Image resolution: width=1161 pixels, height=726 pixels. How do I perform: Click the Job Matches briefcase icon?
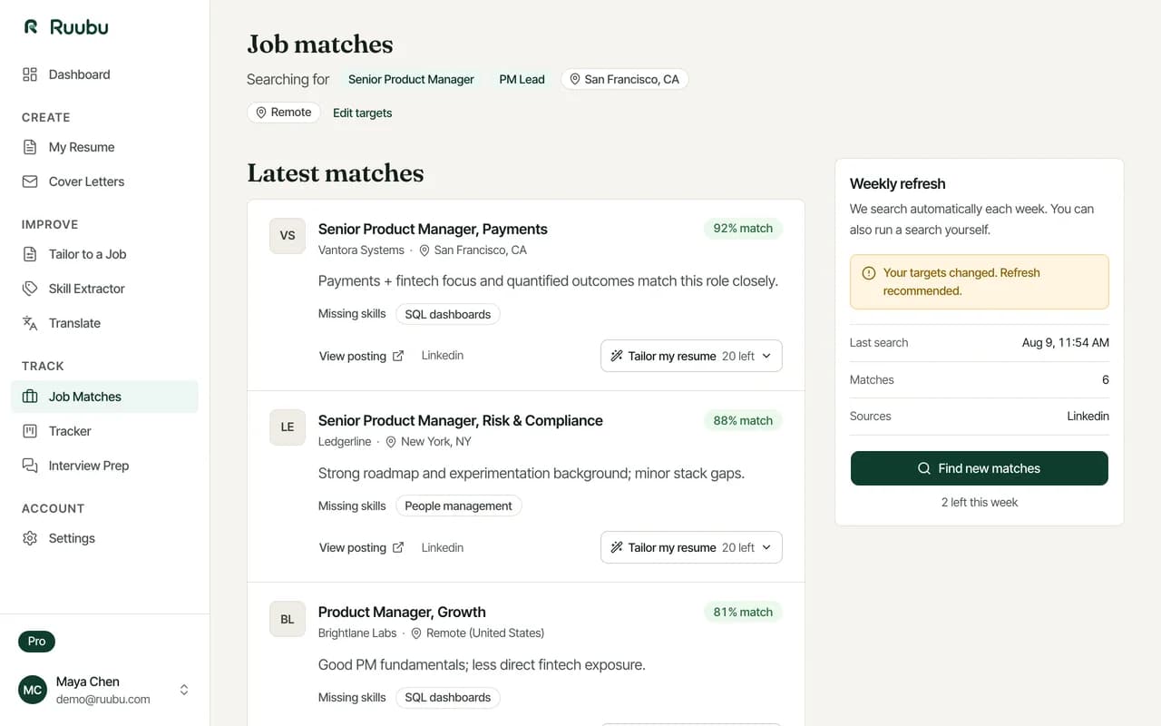30,397
